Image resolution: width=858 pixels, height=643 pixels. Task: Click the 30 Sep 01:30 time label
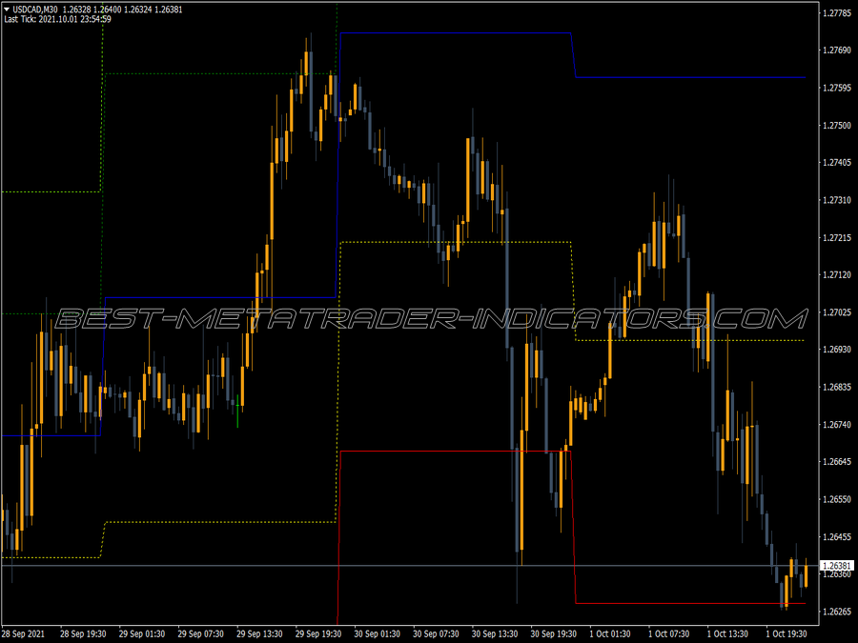point(377,633)
